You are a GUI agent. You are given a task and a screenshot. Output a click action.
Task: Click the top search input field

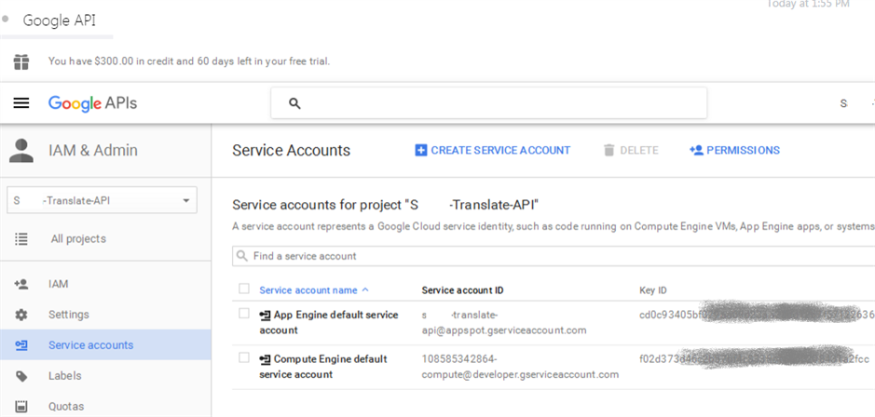(x=489, y=103)
